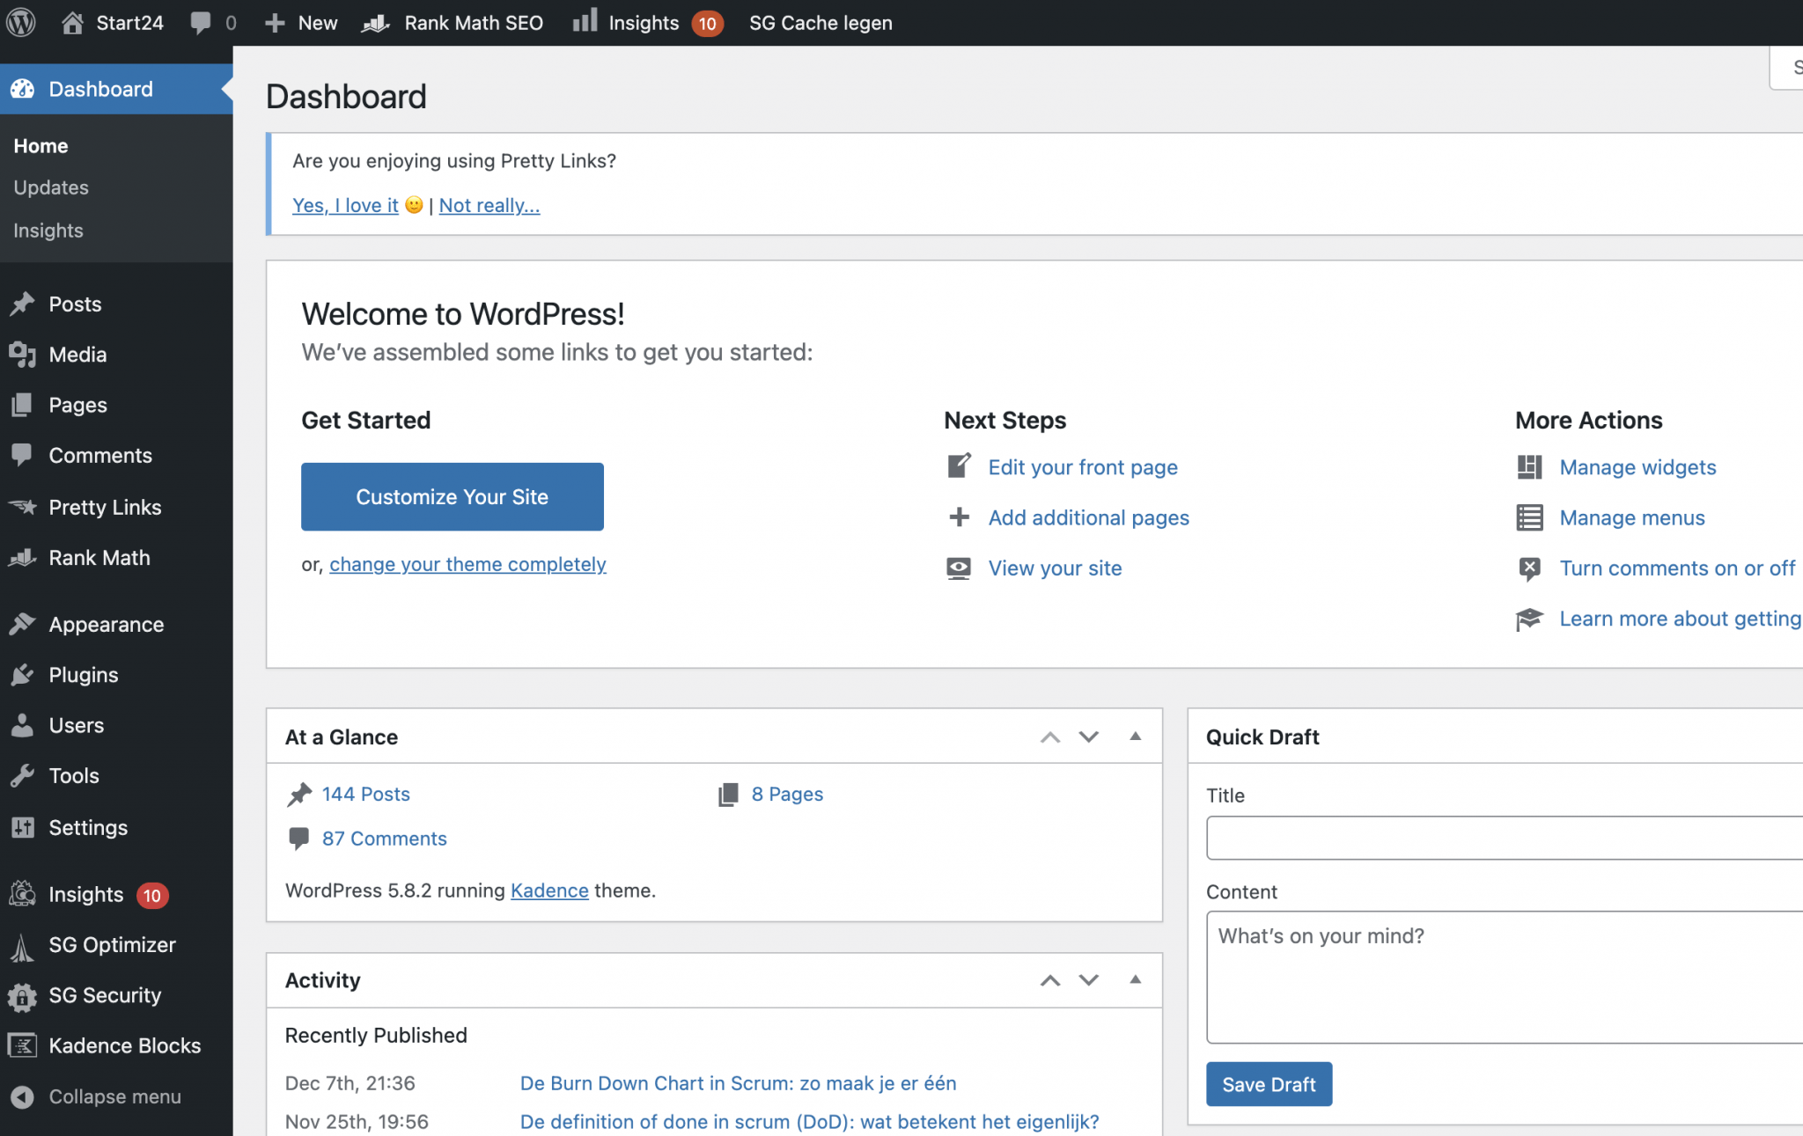Image resolution: width=1803 pixels, height=1136 pixels.
Task: Open the Kadence Blocks icon
Action: pyautogui.click(x=24, y=1045)
